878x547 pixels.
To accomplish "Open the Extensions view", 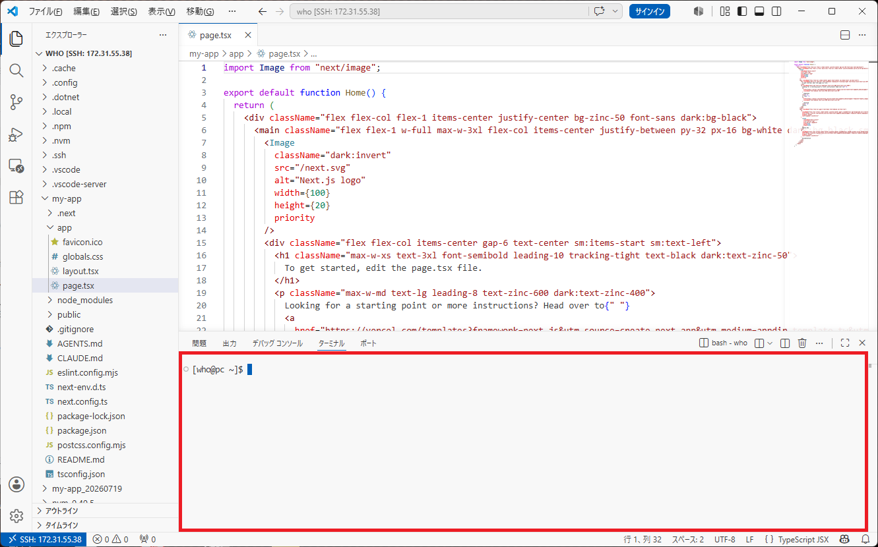I will [16, 198].
